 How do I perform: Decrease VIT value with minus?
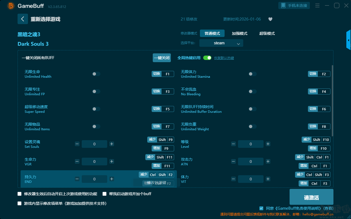[x=233, y=179]
